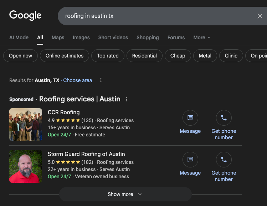Open three-dot menu next to Choose area

pos(101,80)
